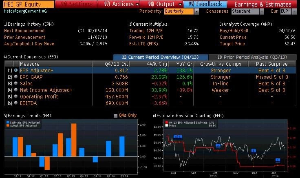Click the Past Surprise column header
This screenshot has width=300, height=178.
272,64
